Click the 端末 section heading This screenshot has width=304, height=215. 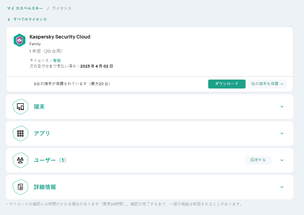click(39, 107)
